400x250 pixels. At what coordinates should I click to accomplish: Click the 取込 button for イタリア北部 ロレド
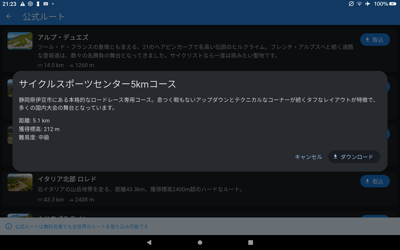pyautogui.click(x=375, y=181)
